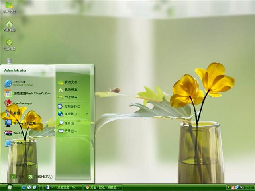Image resolution: width=255 pixels, height=191 pixels.
Task: Select 我的电脑 desktop icon
Action: pyautogui.click(x=9, y=26)
